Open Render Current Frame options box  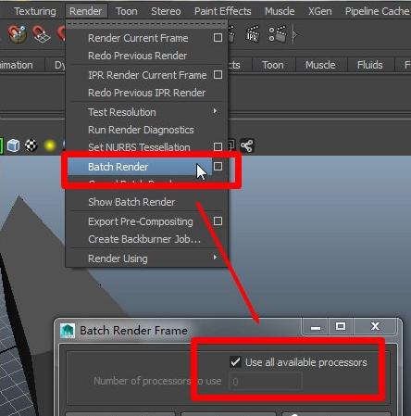[x=218, y=38]
